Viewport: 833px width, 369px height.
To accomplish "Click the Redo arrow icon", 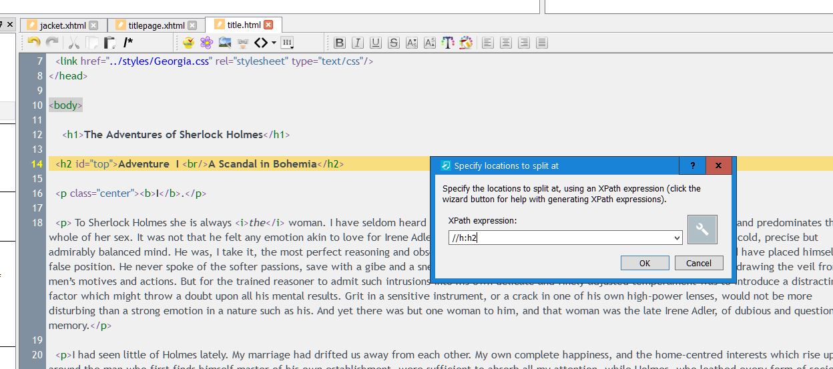I will point(51,43).
